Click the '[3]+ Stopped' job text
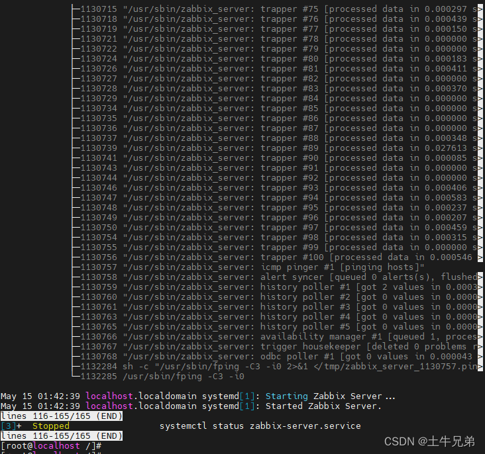 (35, 426)
